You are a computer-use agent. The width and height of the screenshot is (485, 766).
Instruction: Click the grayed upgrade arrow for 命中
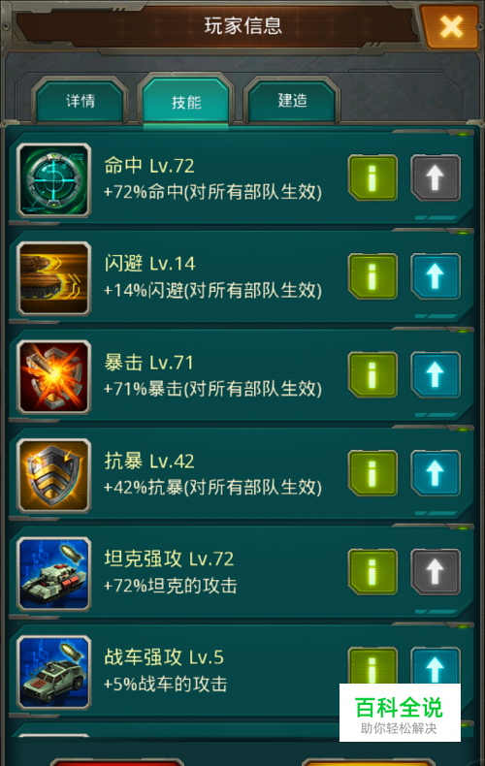click(436, 177)
